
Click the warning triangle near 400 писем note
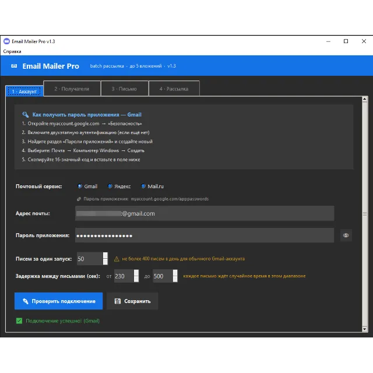117,259
